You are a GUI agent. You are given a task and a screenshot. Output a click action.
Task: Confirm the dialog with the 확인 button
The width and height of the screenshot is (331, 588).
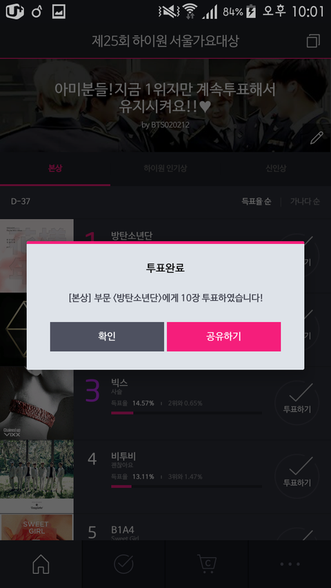point(107,336)
